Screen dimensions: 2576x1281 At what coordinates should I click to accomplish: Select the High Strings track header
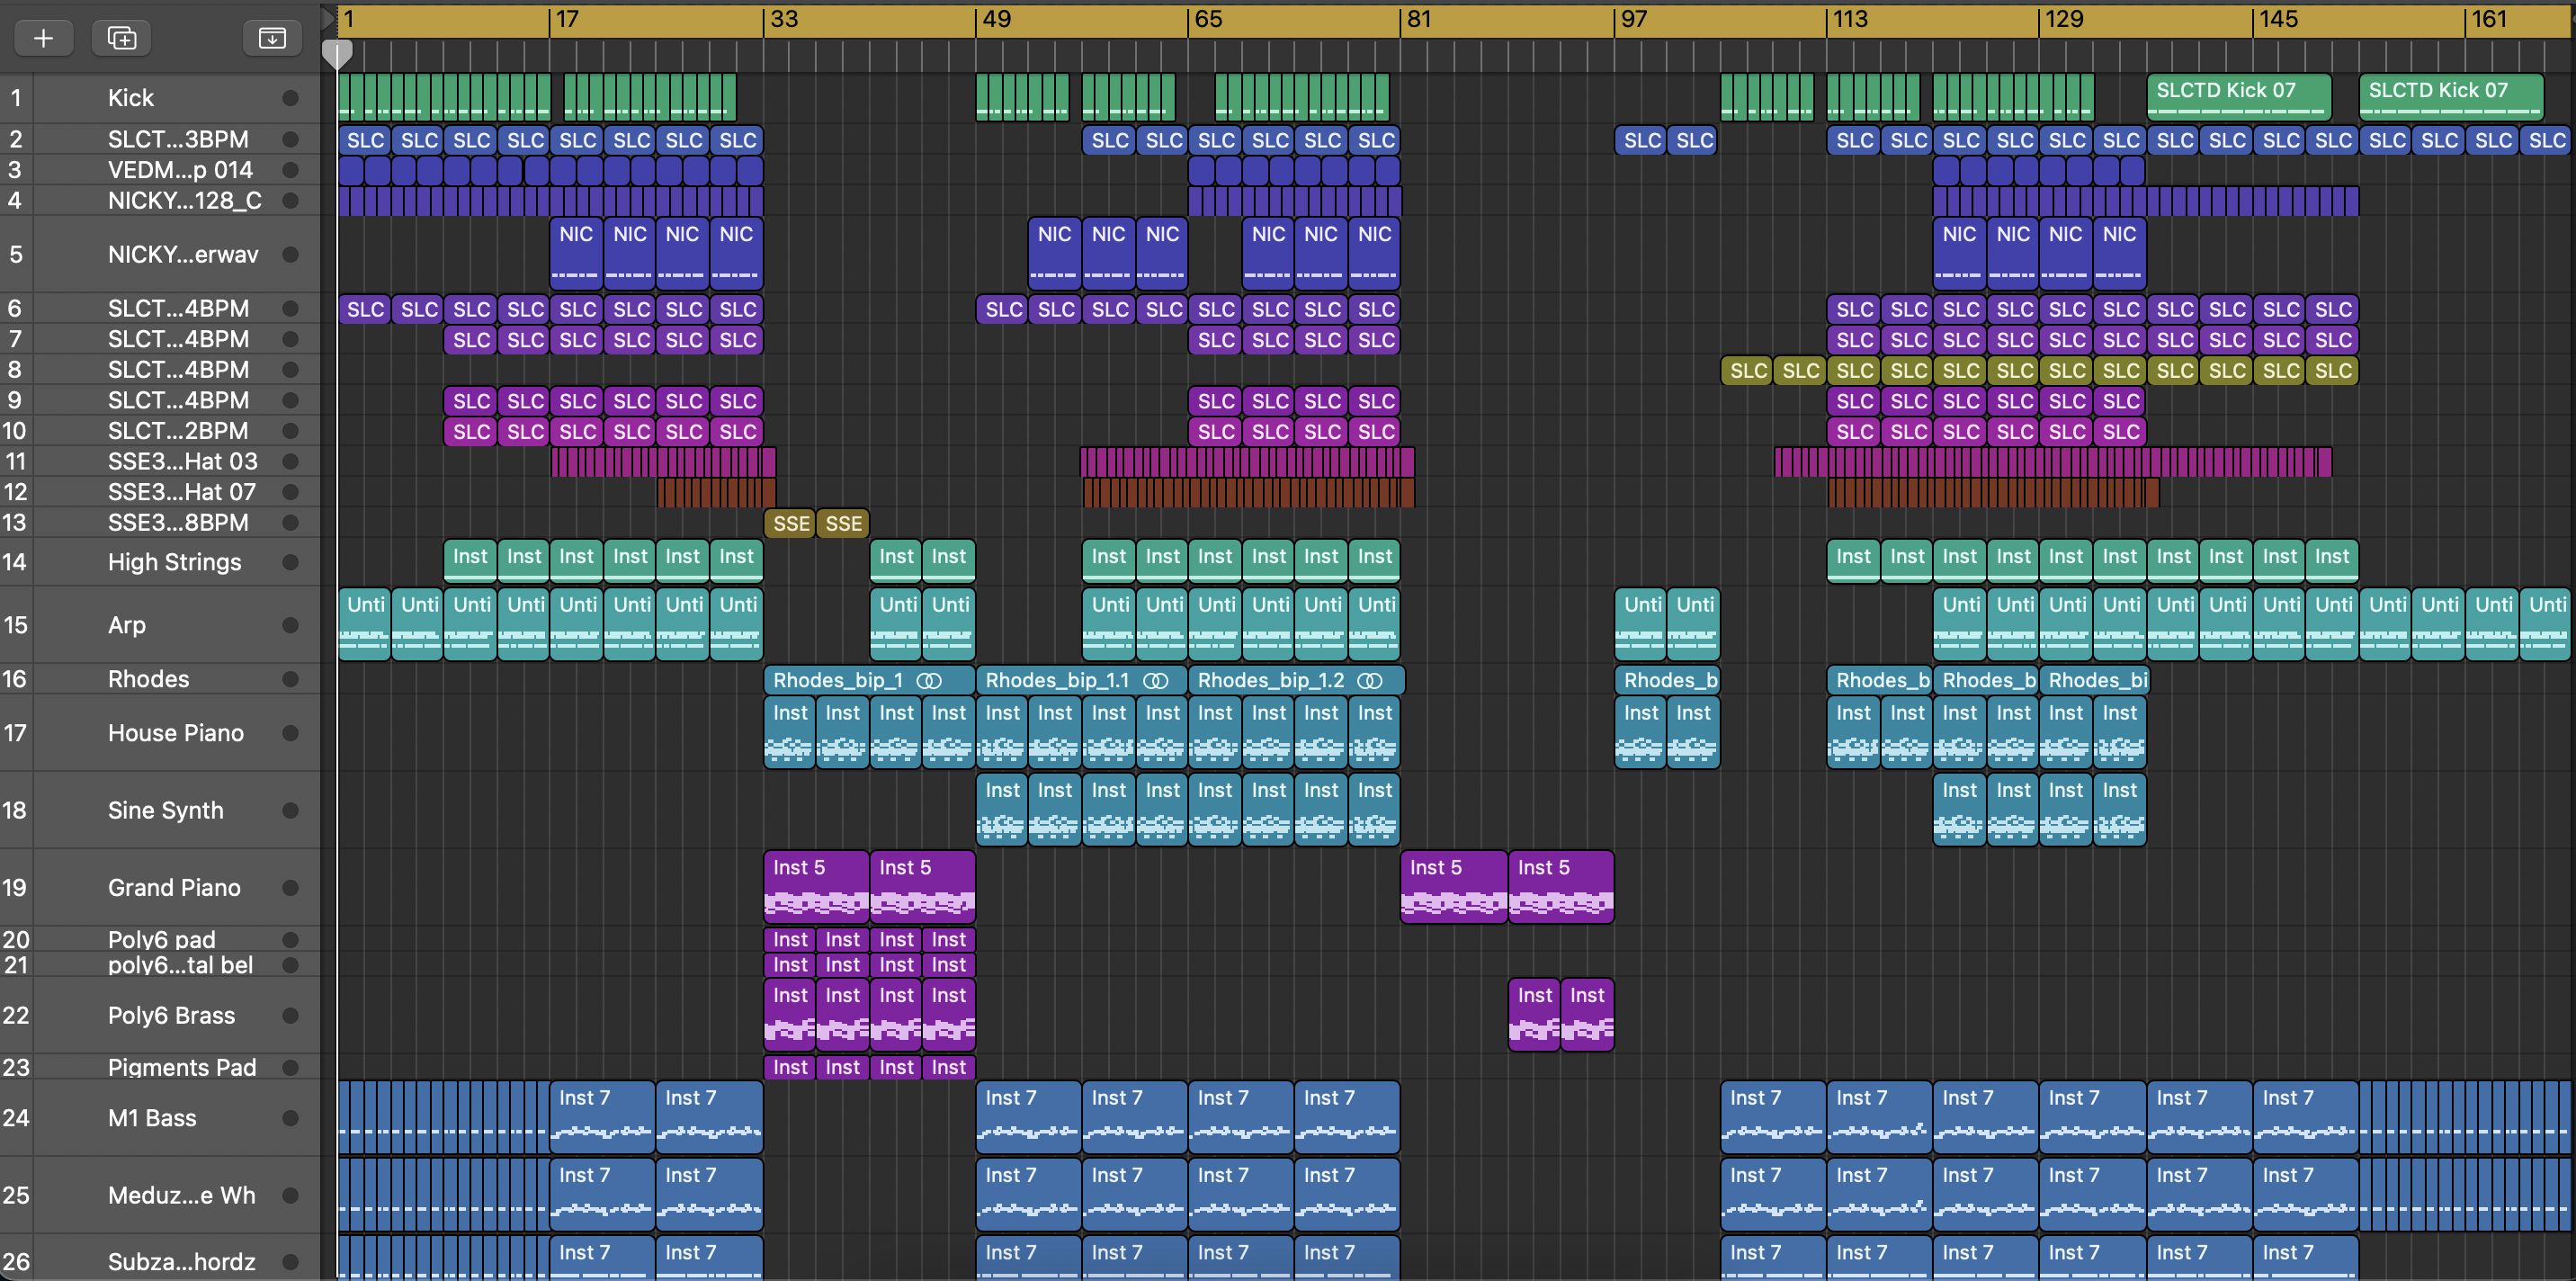pos(174,562)
